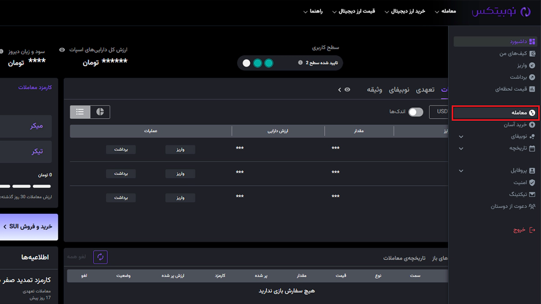The width and height of the screenshot is (541, 304).
Task: Go to برداشت (withdraw) in the sidebar
Action: point(523,77)
